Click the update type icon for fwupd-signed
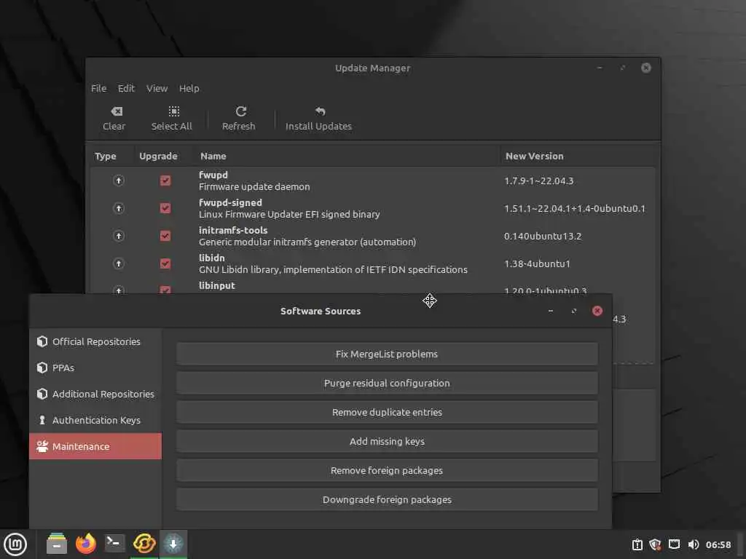The height and width of the screenshot is (559, 746). pyautogui.click(x=119, y=208)
